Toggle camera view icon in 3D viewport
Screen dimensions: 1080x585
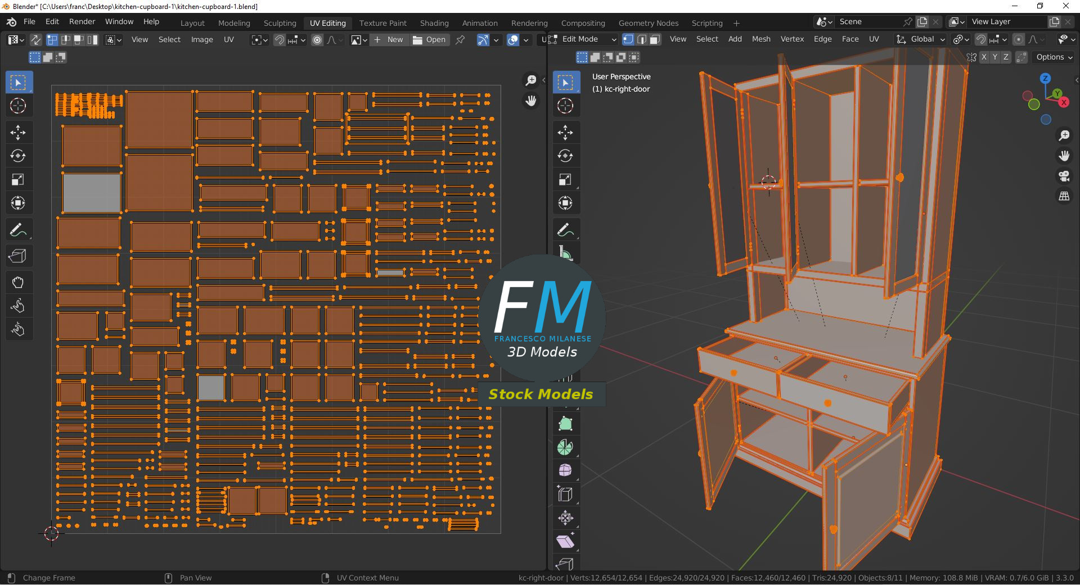1064,176
